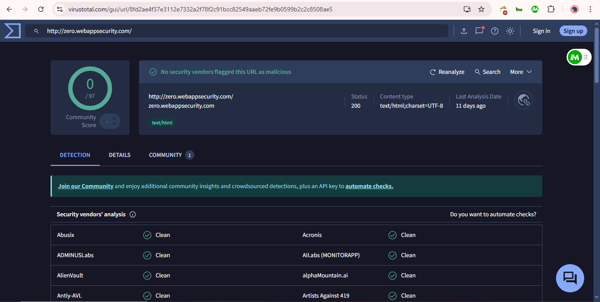
Task: Click the Status value 200
Action: click(356, 106)
